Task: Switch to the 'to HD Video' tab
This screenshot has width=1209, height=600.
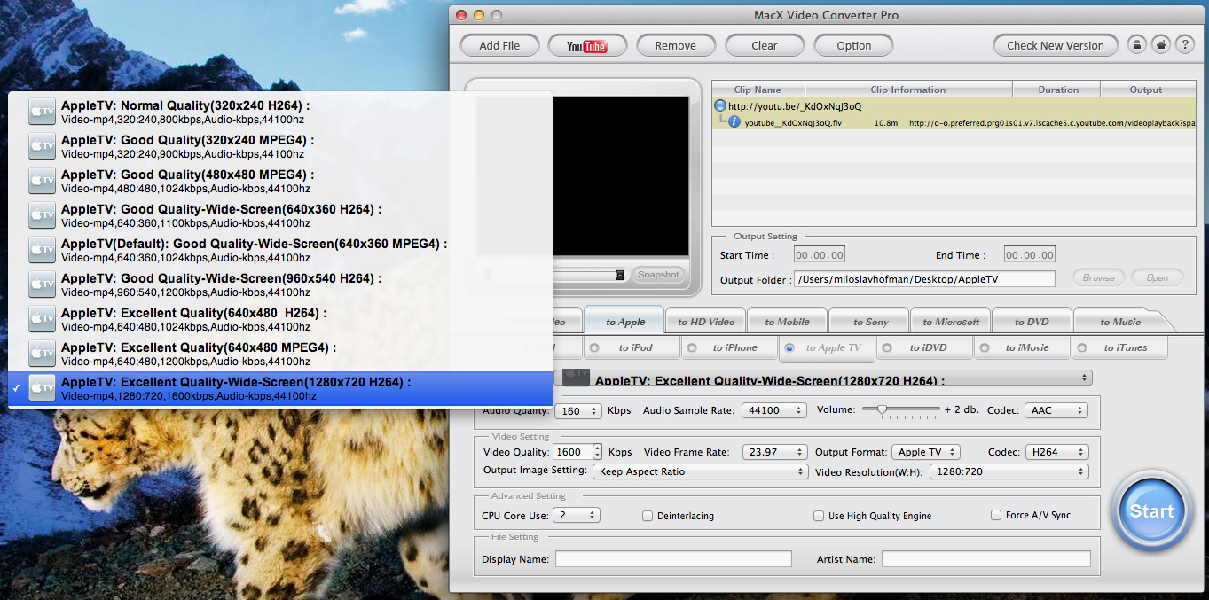Action: click(x=706, y=322)
